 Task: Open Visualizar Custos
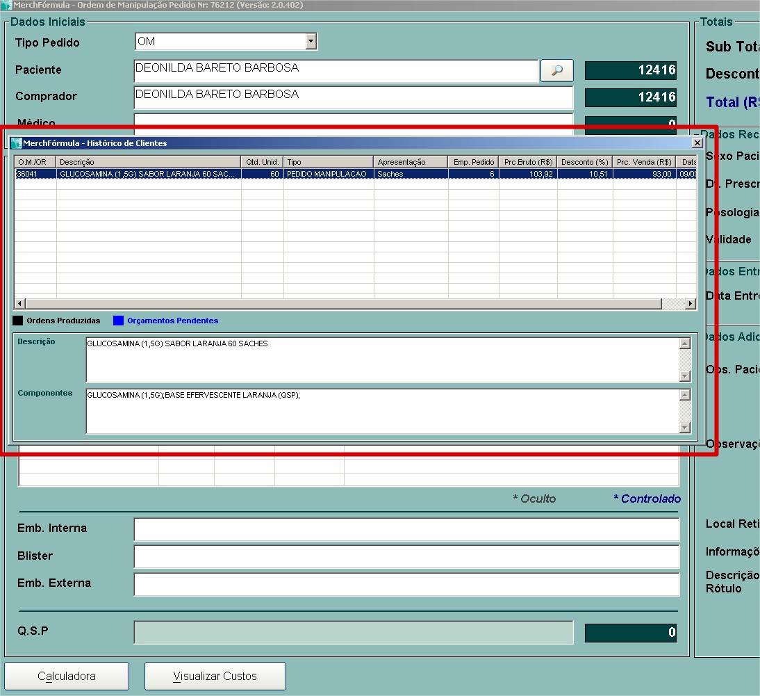[215, 676]
